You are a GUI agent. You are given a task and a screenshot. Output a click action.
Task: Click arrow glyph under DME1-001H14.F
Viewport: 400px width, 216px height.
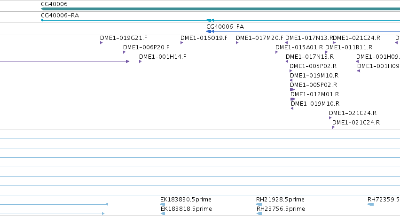pyautogui.click(x=141, y=62)
